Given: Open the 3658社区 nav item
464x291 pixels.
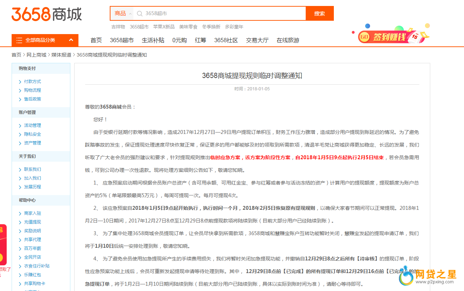Looking at the screenshot, I should (x=226, y=40).
